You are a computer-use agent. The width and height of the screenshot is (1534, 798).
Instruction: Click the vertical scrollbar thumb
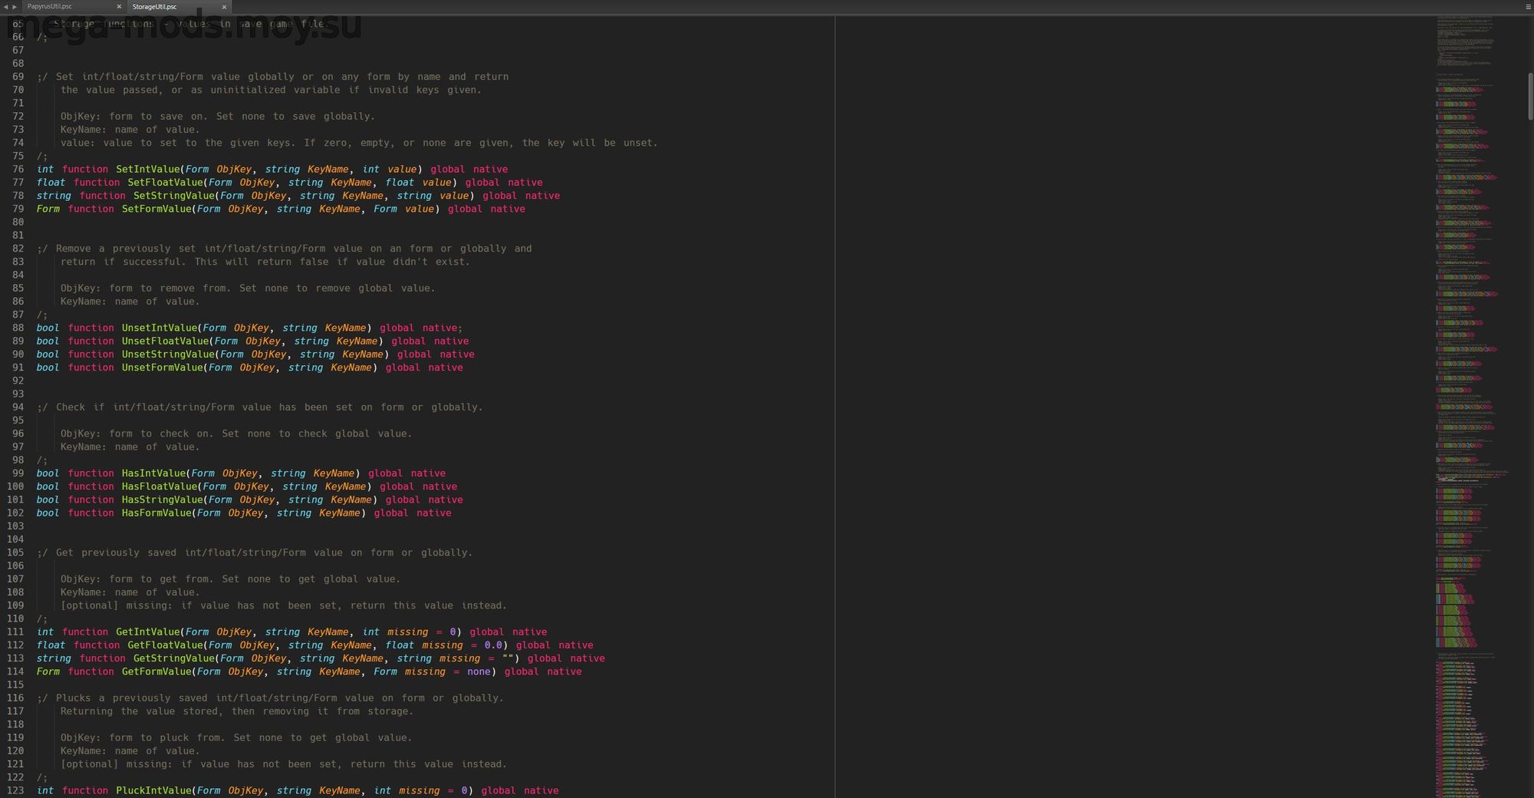point(1530,97)
